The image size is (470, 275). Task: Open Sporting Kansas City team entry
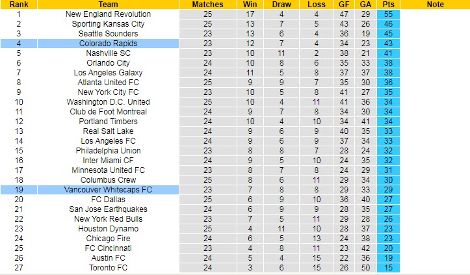tap(108, 24)
